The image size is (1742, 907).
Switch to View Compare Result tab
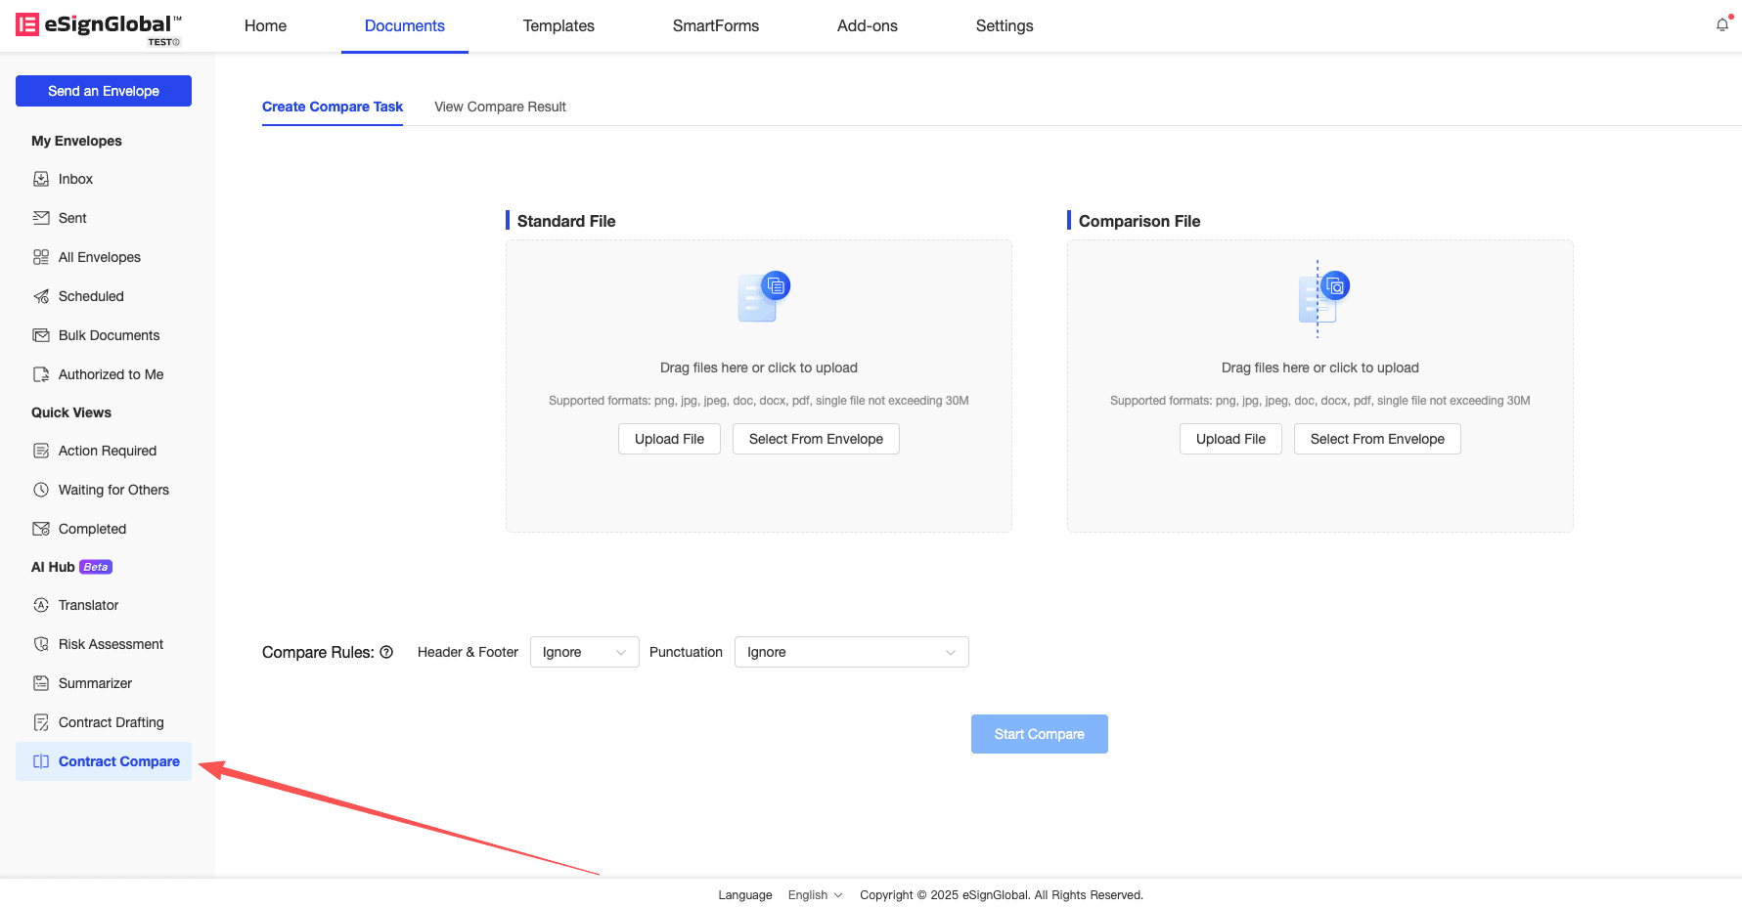[x=500, y=107]
